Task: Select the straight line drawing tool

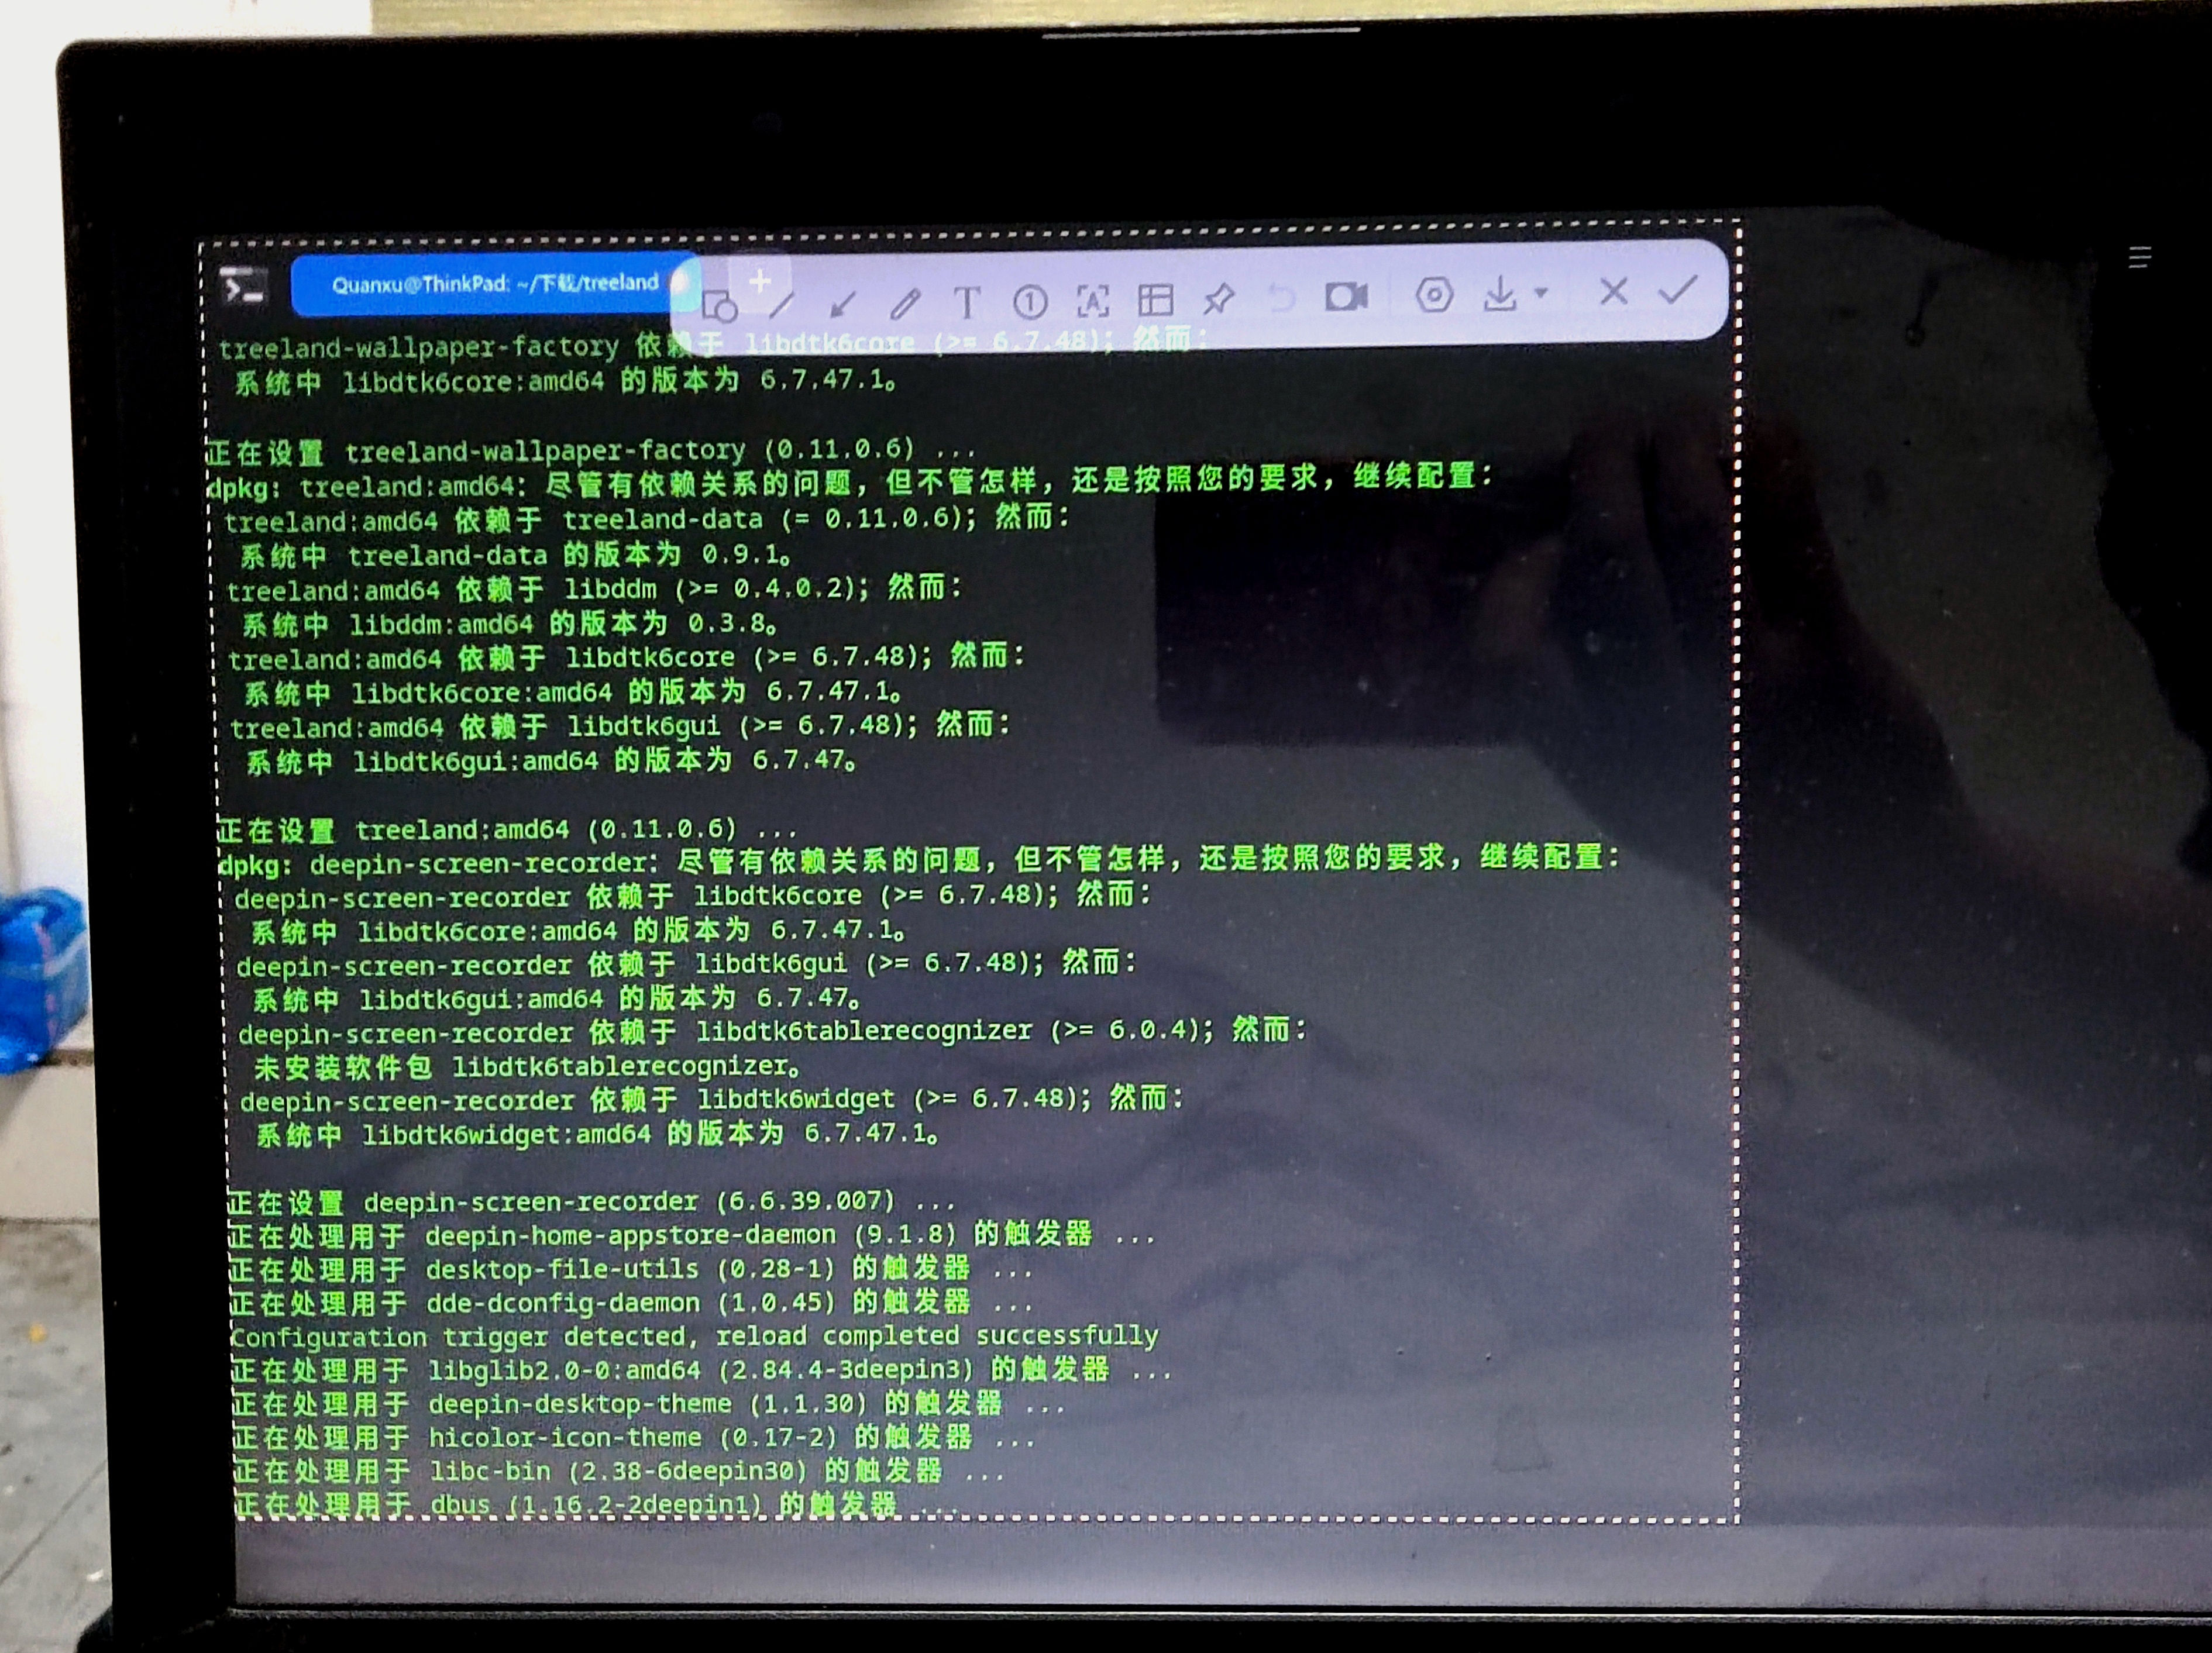Action: (x=783, y=305)
